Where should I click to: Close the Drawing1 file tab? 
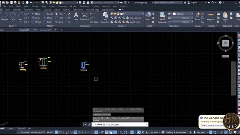pos(35,30)
